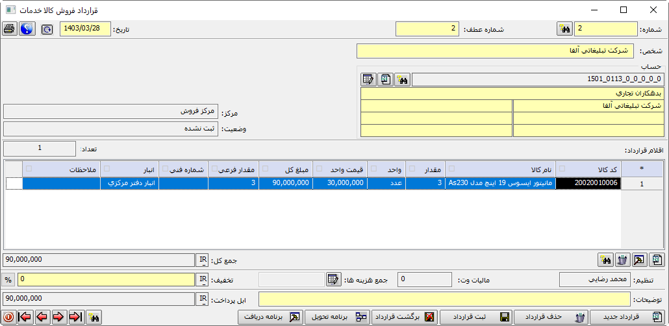
Task: Click the blue globe help icon
Action: [27, 29]
